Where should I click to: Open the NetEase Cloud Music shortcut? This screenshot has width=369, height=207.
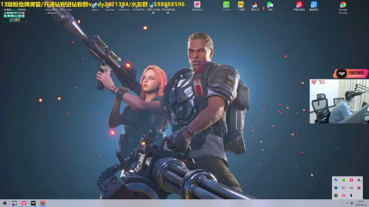point(299,6)
